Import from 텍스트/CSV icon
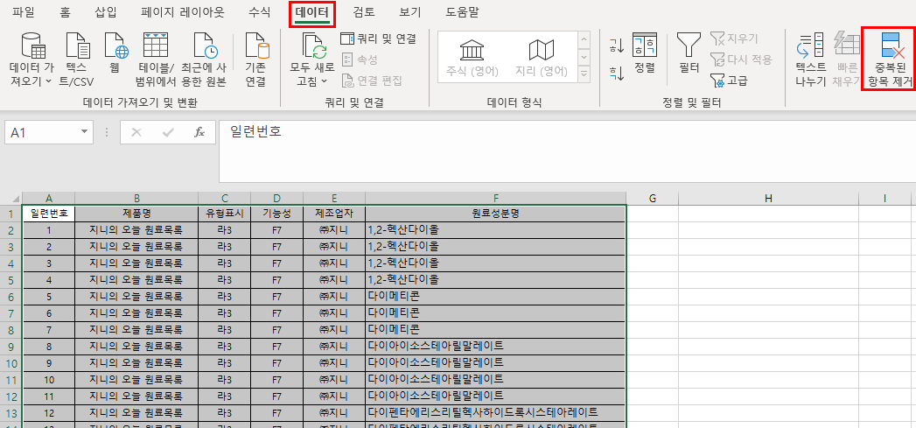Image resolution: width=916 pixels, height=428 pixels. tap(76, 46)
